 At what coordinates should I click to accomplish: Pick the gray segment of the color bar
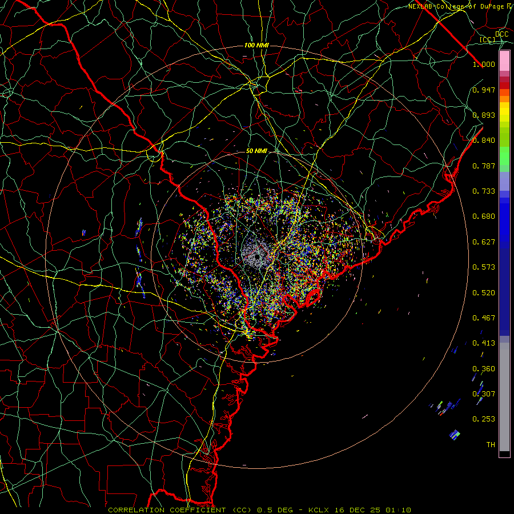click(x=504, y=397)
